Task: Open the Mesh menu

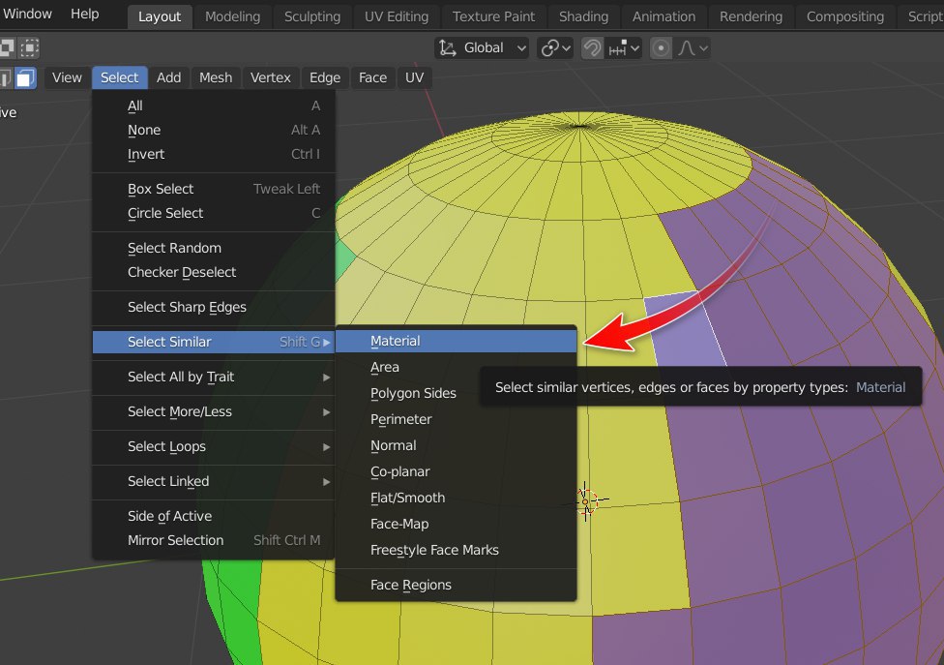Action: pos(216,77)
